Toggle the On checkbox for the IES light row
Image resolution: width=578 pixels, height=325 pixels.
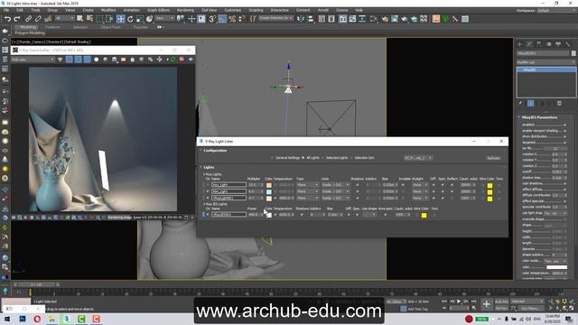point(208,215)
